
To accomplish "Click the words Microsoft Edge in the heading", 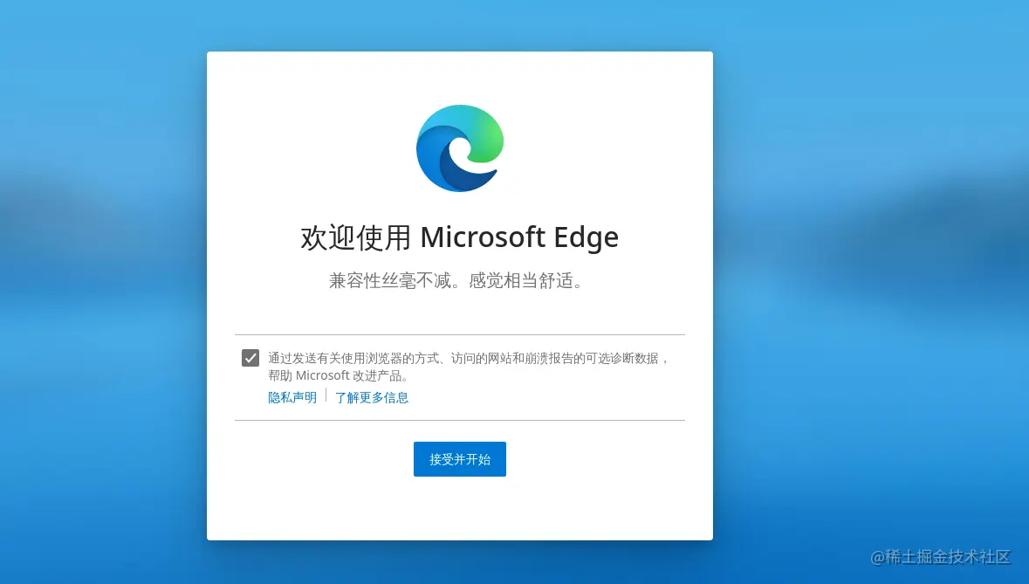I will coord(519,237).
